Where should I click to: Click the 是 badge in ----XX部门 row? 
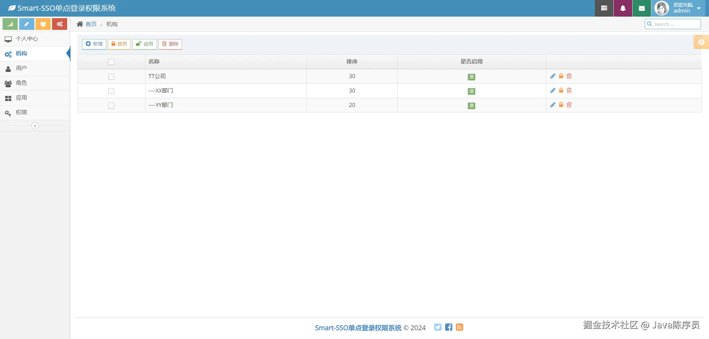pos(472,91)
